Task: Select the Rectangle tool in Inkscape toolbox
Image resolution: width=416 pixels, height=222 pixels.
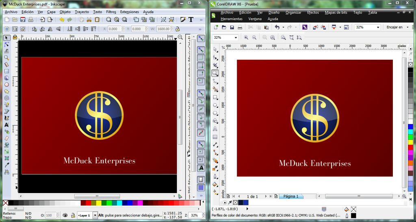Action: 7,71
